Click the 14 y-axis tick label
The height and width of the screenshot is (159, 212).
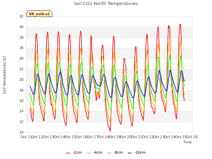(21, 111)
